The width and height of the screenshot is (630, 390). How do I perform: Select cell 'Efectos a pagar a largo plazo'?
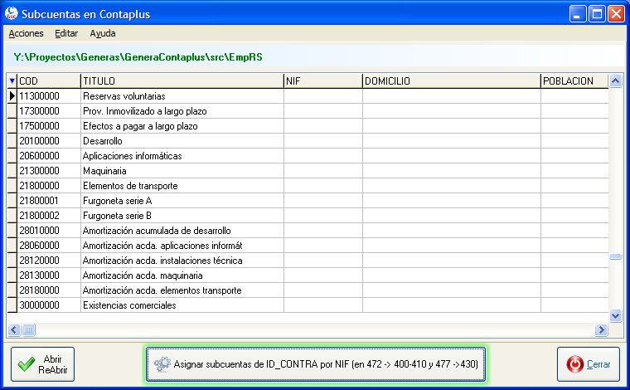point(182,126)
